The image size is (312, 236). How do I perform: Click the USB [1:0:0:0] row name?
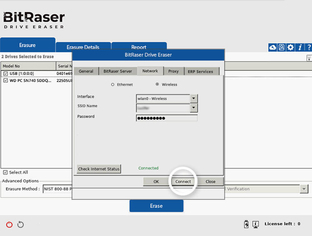point(22,74)
